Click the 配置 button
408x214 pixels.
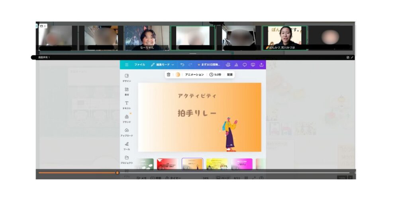[x=230, y=74]
